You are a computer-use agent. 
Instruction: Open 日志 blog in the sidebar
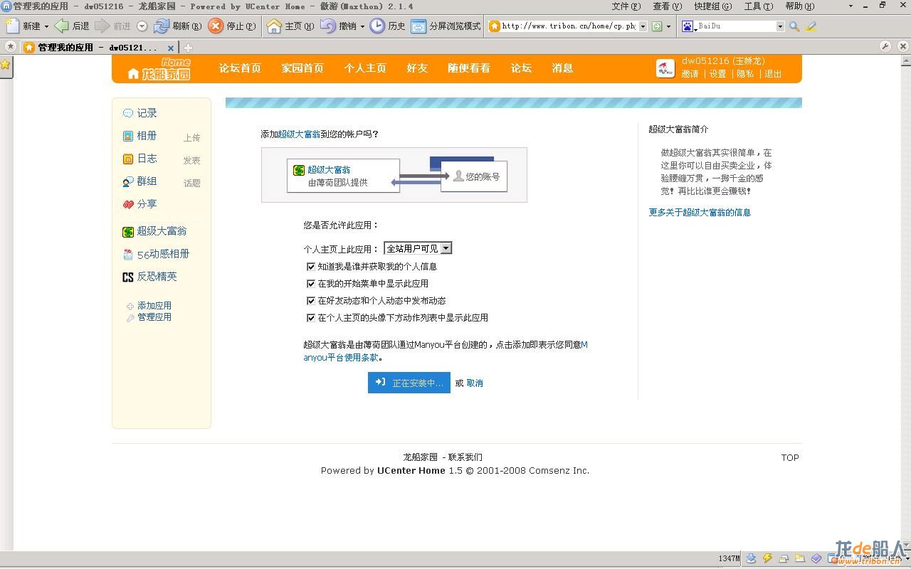(147, 159)
